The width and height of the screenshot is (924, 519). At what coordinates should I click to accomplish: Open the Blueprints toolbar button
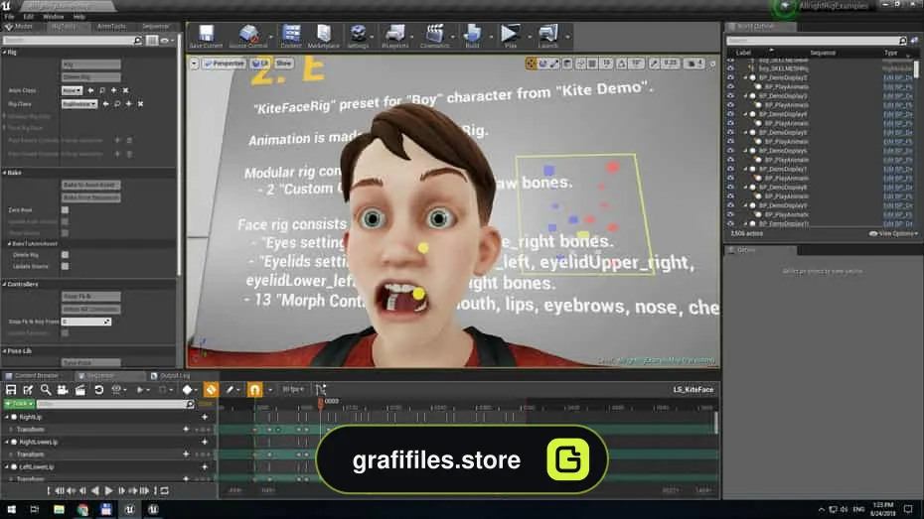[394, 37]
